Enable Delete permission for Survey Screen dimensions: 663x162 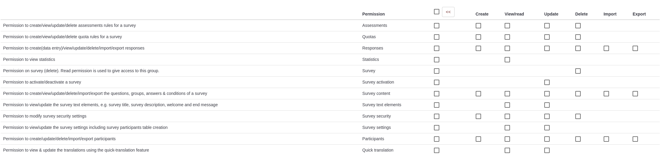[578, 71]
